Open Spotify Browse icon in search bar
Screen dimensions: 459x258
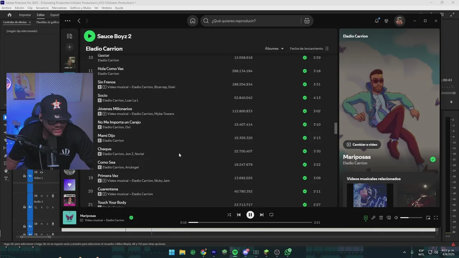(x=307, y=21)
